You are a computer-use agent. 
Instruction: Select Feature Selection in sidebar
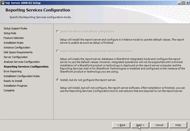14,38
